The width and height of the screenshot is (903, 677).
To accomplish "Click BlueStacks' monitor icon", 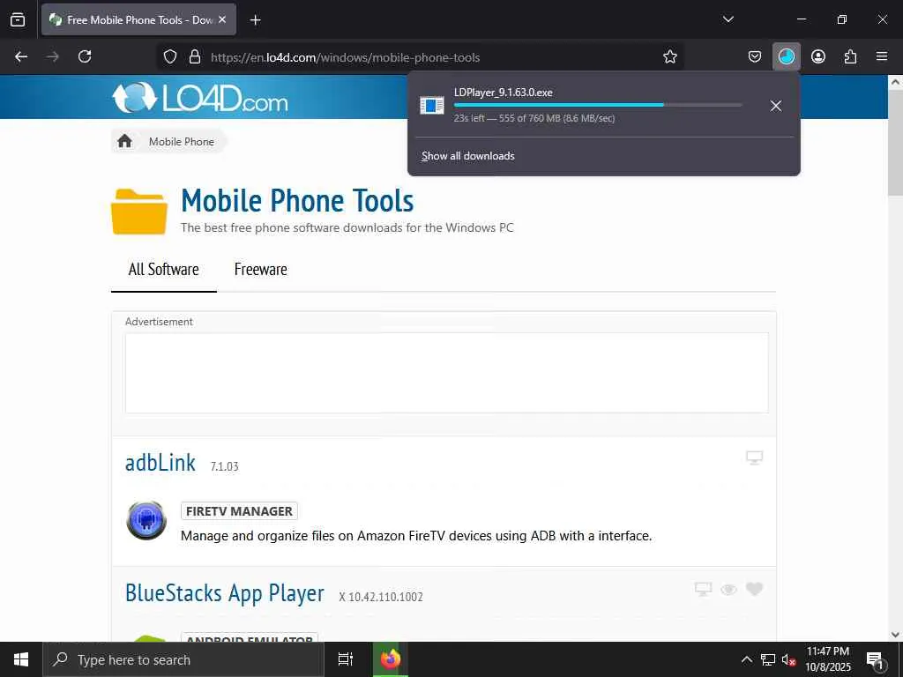I will [703, 589].
